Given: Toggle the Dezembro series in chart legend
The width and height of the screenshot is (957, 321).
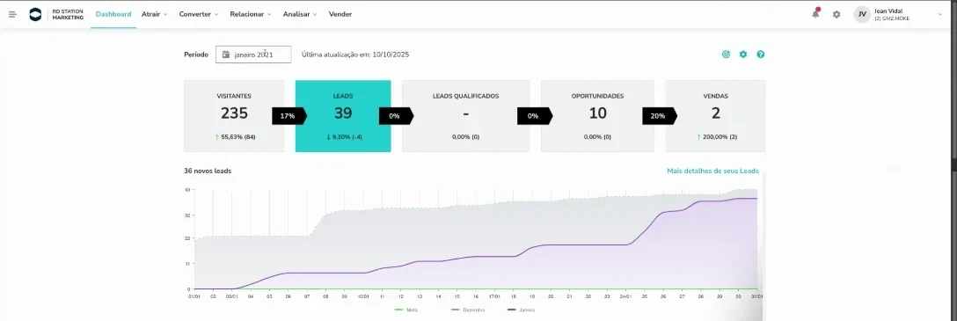Looking at the screenshot, I should (x=468, y=310).
